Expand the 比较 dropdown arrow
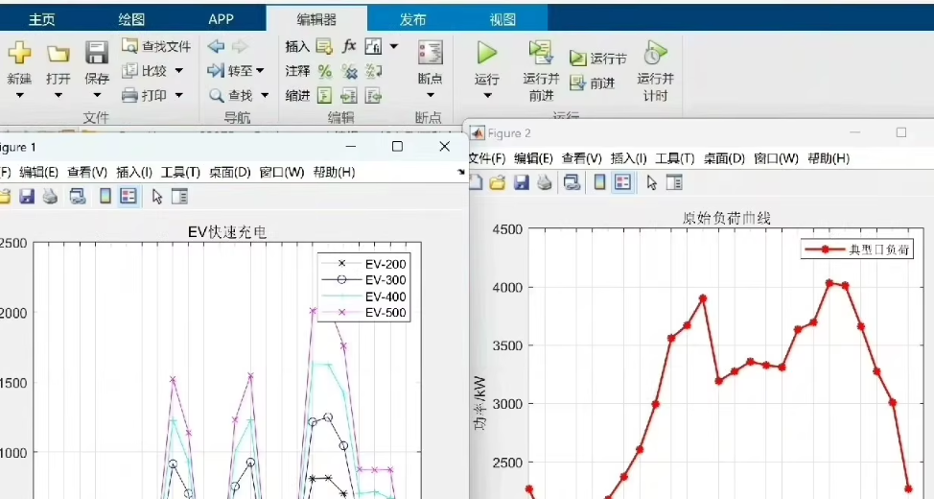This screenshot has height=499, width=934. point(178,71)
